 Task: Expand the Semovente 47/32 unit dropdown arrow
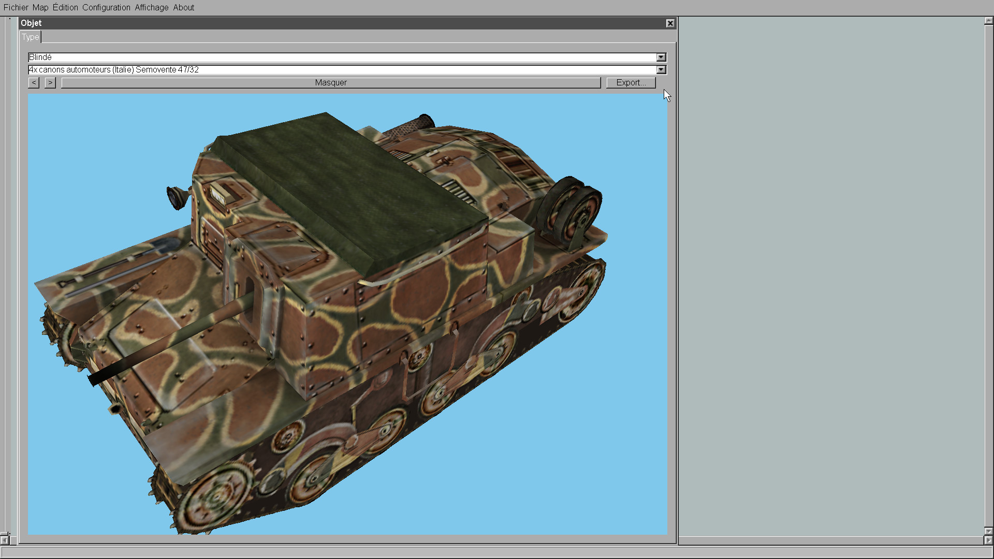click(661, 70)
